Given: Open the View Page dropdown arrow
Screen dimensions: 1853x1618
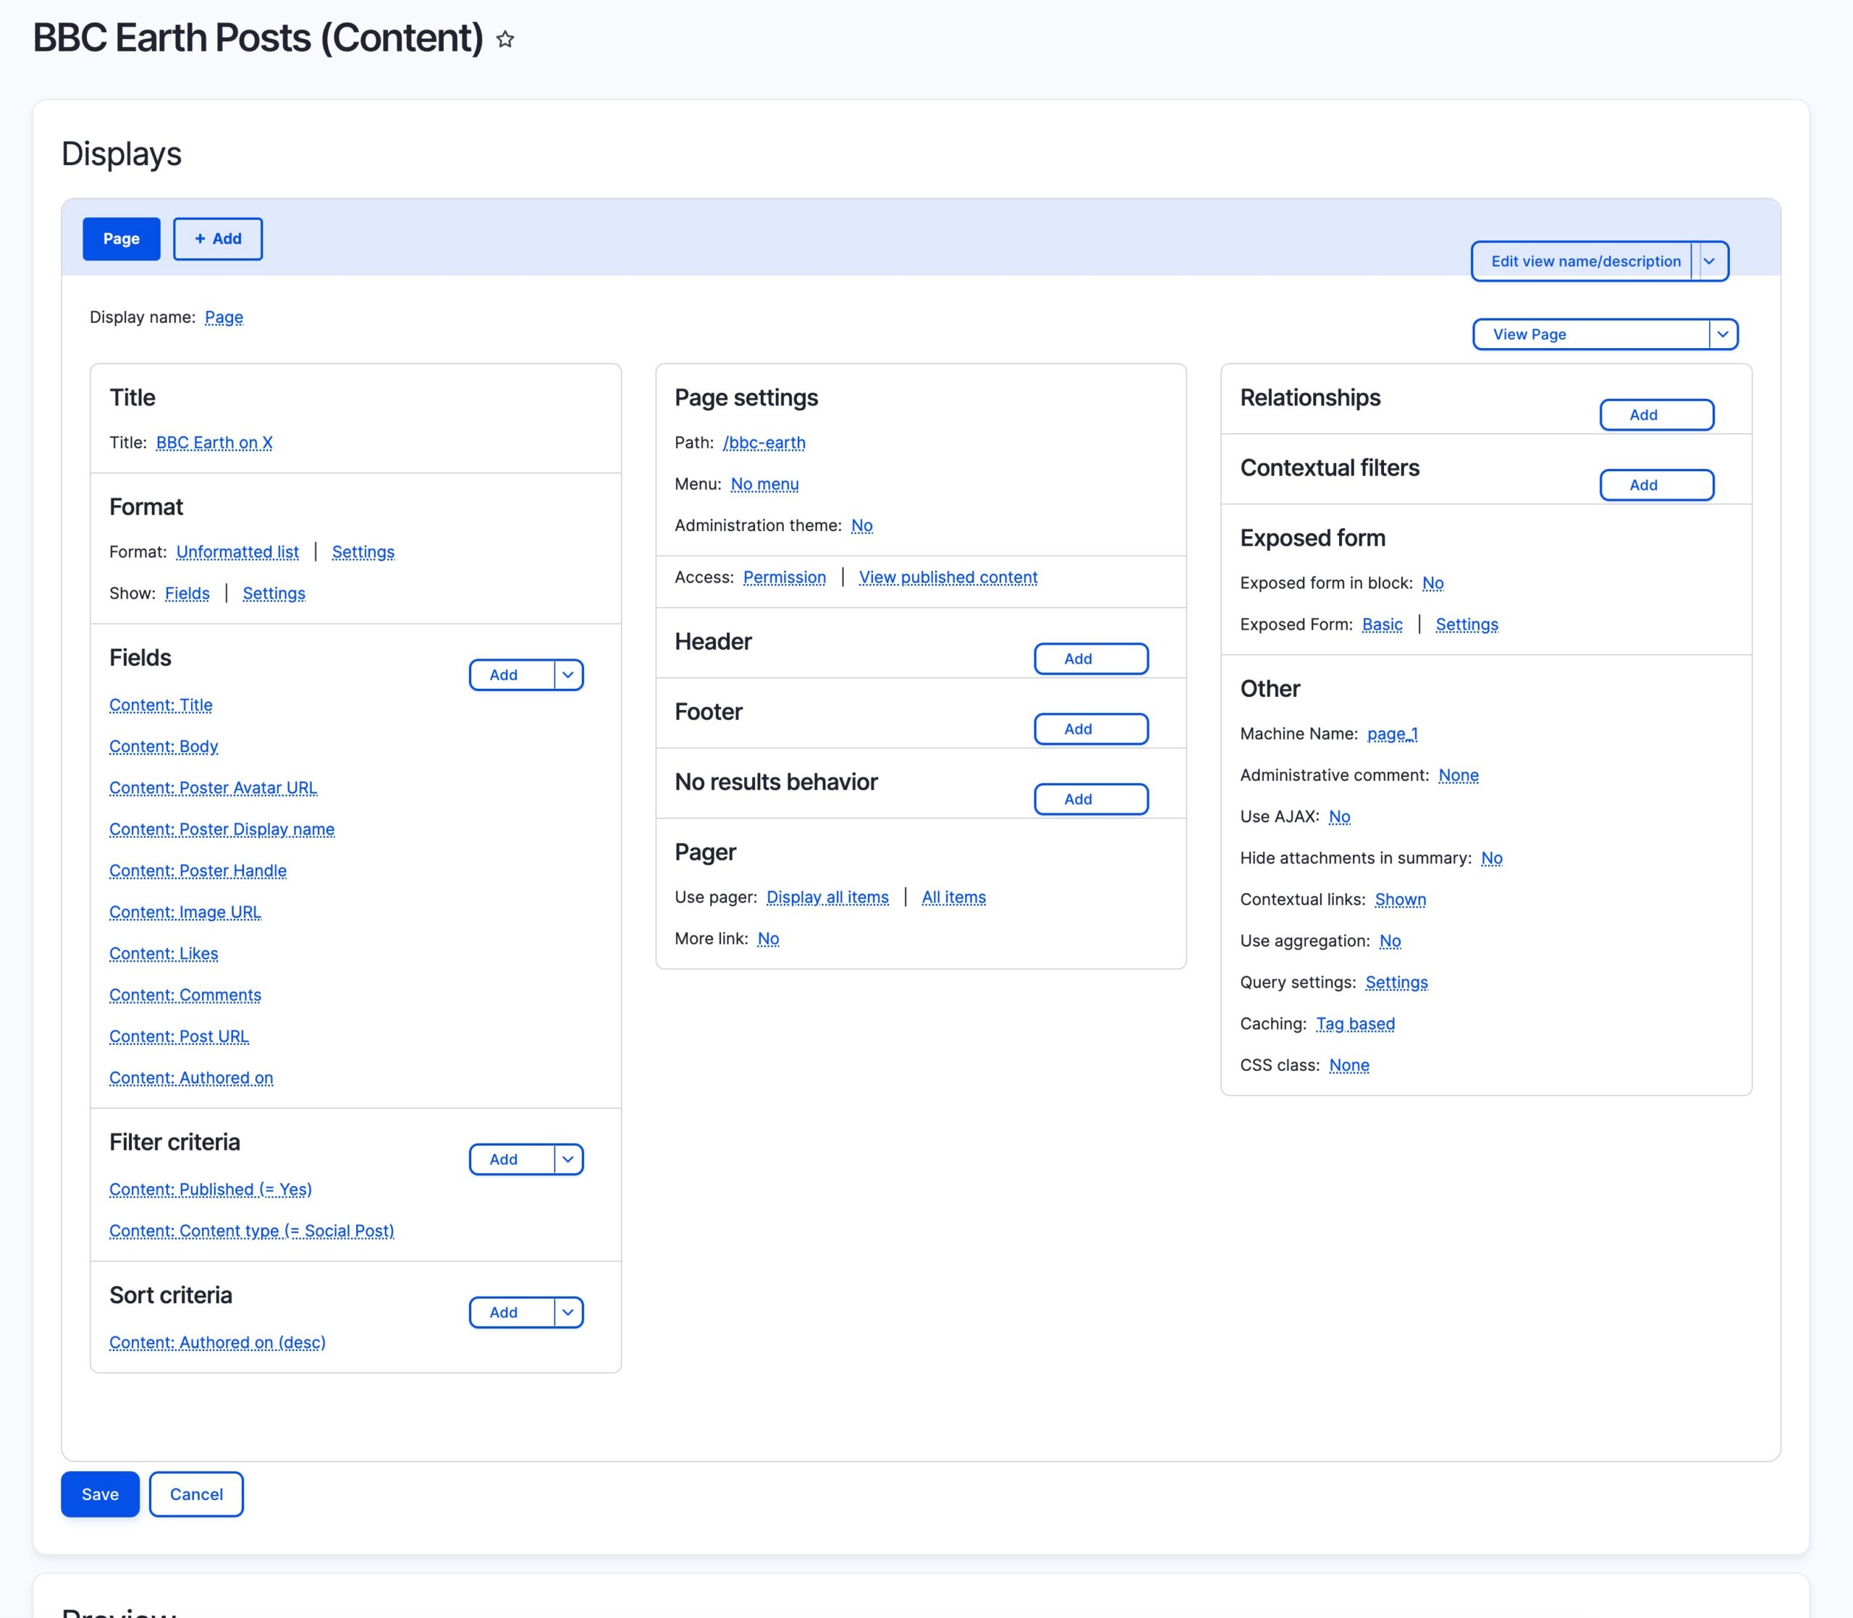Looking at the screenshot, I should pos(1723,334).
